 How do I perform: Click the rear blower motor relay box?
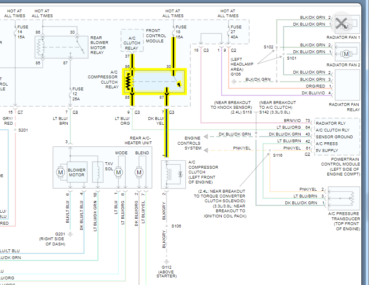point(61,47)
